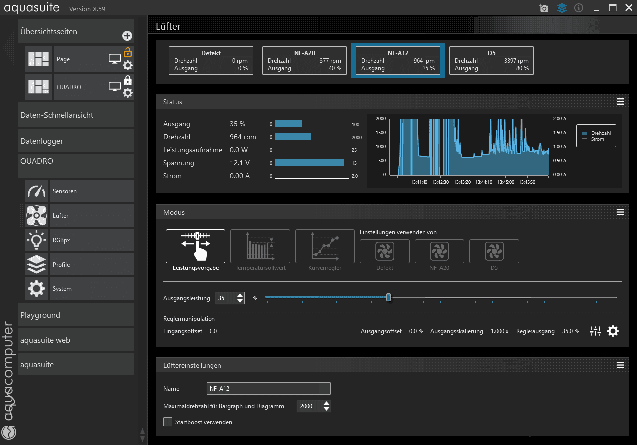Expand the aquasuite section at sidebar bottom
The image size is (637, 445).
point(76,364)
